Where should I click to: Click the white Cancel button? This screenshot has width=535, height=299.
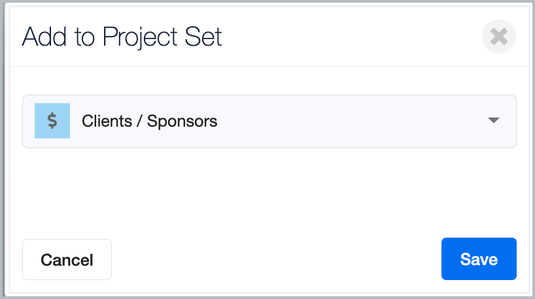[x=67, y=259]
